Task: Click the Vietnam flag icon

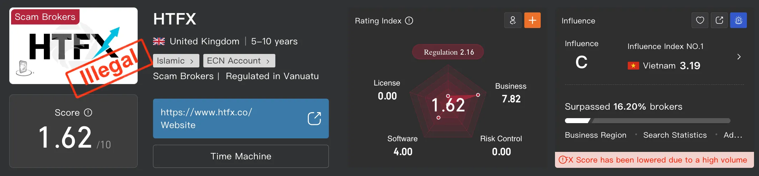Action: (x=633, y=66)
